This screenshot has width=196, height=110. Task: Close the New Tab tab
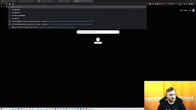click(x=91, y=1)
